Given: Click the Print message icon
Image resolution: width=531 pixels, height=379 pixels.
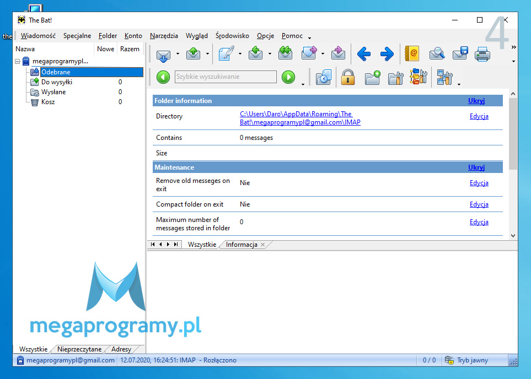Looking at the screenshot, I should [x=482, y=54].
